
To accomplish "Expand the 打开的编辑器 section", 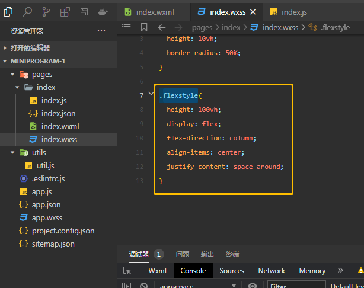I will pos(58,48).
